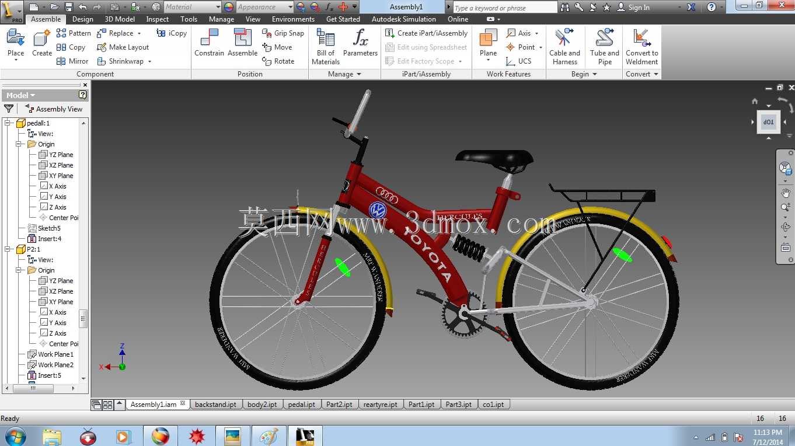Select the TOP face of the ViewCube

click(x=768, y=122)
